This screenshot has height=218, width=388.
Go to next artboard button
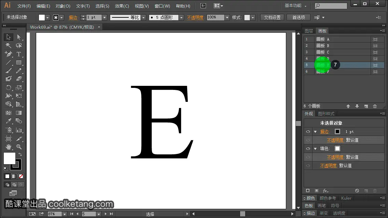point(106,214)
